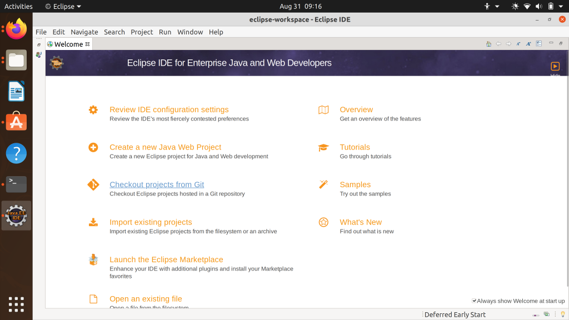Navigate back using the Welcome toolbar arrow
The image size is (569, 320).
(498, 43)
